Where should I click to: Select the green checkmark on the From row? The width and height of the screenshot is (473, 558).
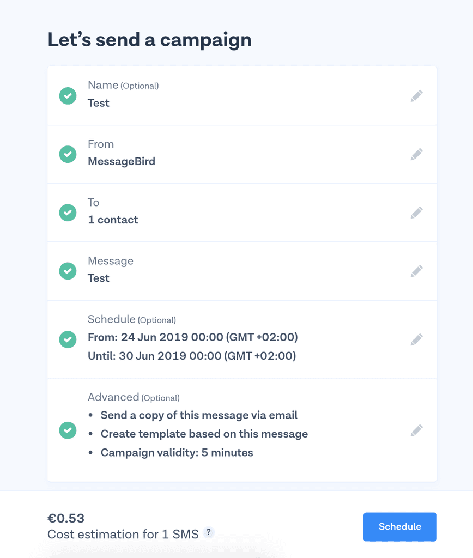pyautogui.click(x=68, y=154)
